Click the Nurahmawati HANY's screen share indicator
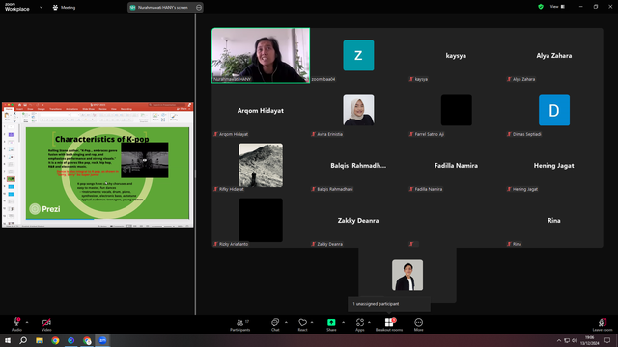This screenshot has height=347, width=618. pos(162,7)
